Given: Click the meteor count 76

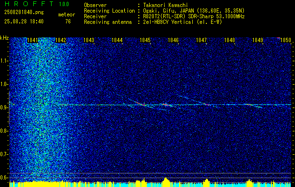Looking at the screenshot, I should click(68, 22).
